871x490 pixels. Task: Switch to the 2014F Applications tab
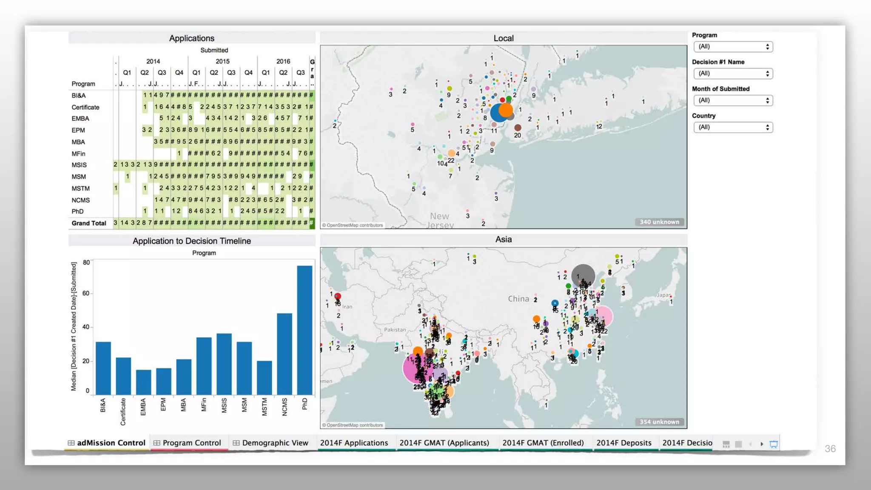354,443
